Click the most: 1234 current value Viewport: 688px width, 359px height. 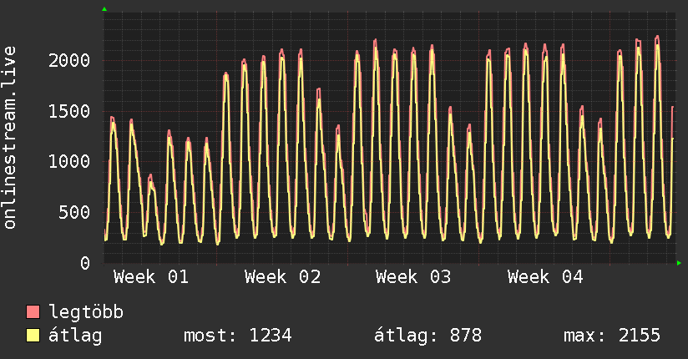tap(237, 336)
